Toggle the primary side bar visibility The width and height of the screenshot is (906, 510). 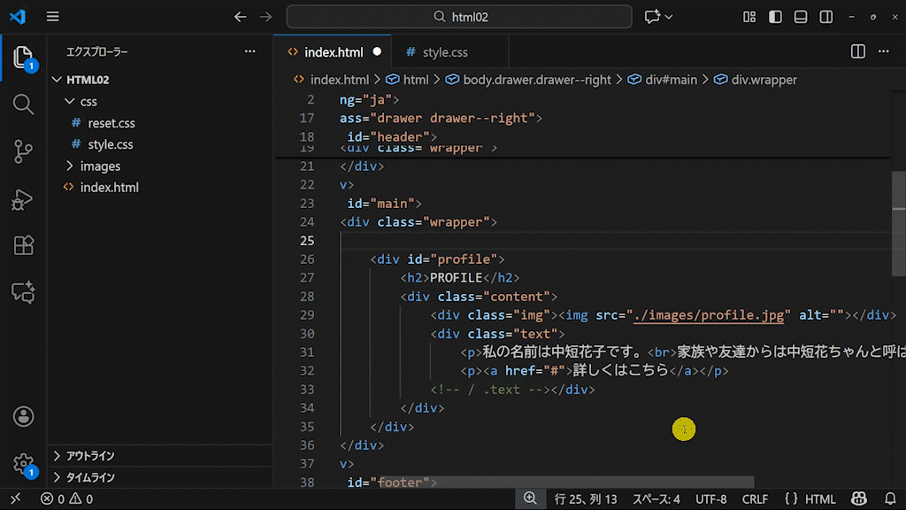(775, 17)
